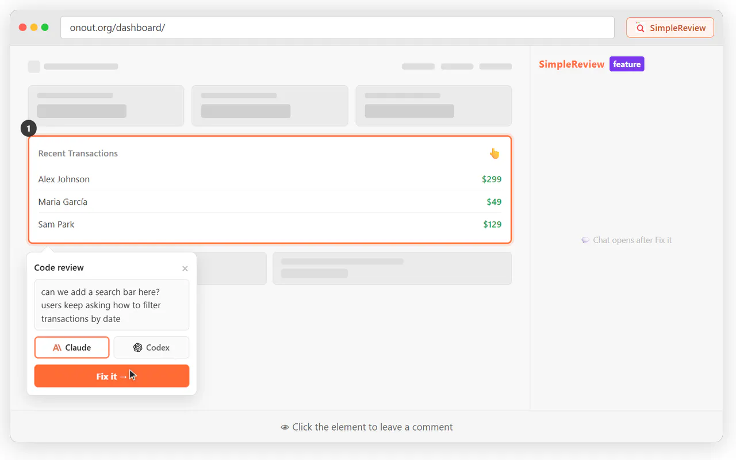
Task: Select the Recent Transactions heading
Action: point(78,154)
